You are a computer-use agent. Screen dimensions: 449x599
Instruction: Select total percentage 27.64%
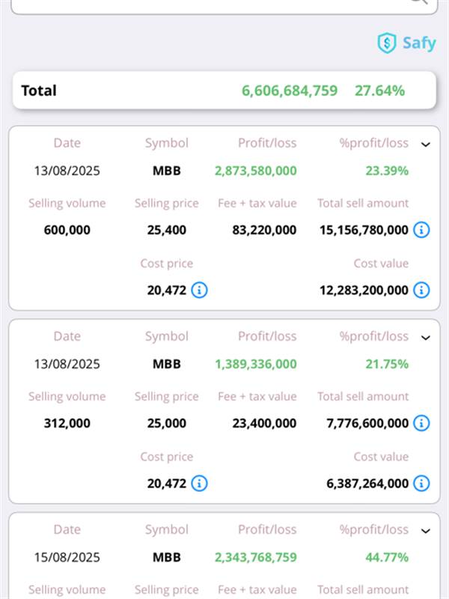pyautogui.click(x=379, y=91)
